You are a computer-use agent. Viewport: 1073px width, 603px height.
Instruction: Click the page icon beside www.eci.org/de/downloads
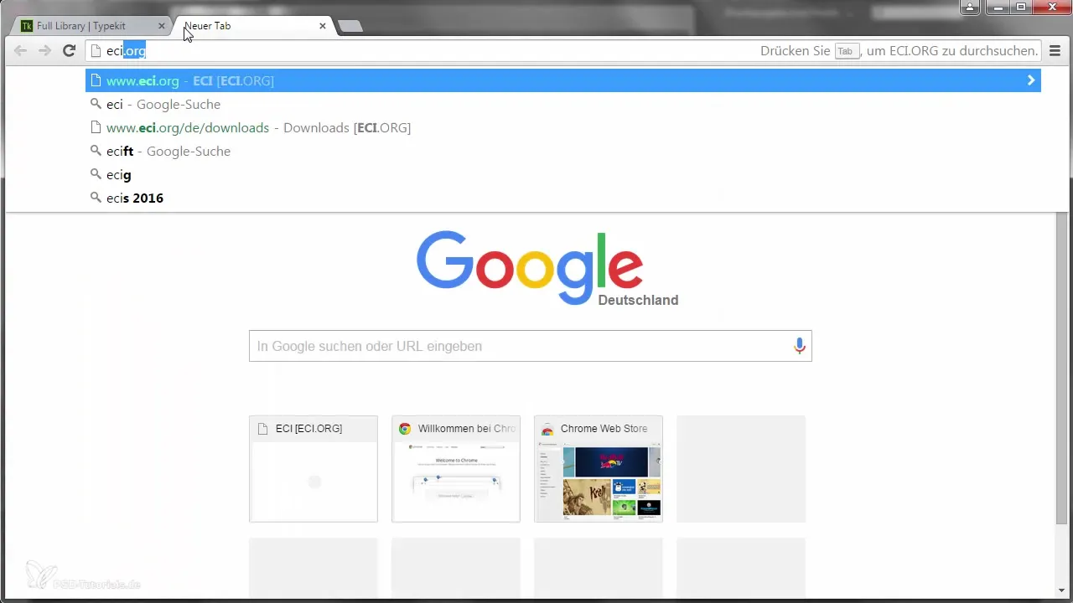96,128
